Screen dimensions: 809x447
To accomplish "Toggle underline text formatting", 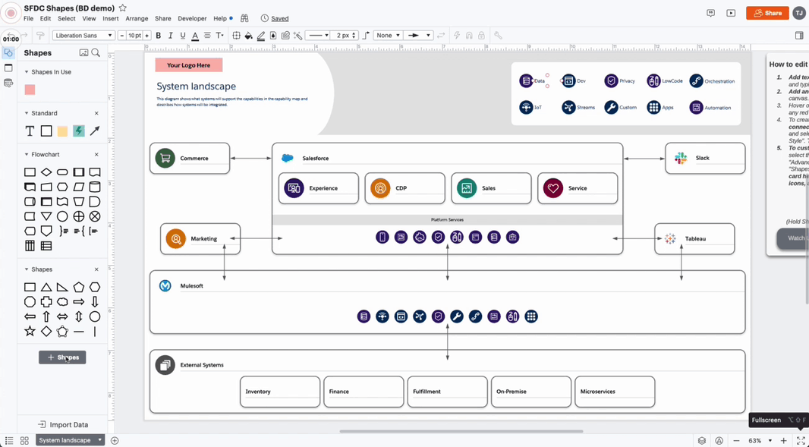I will tap(183, 36).
